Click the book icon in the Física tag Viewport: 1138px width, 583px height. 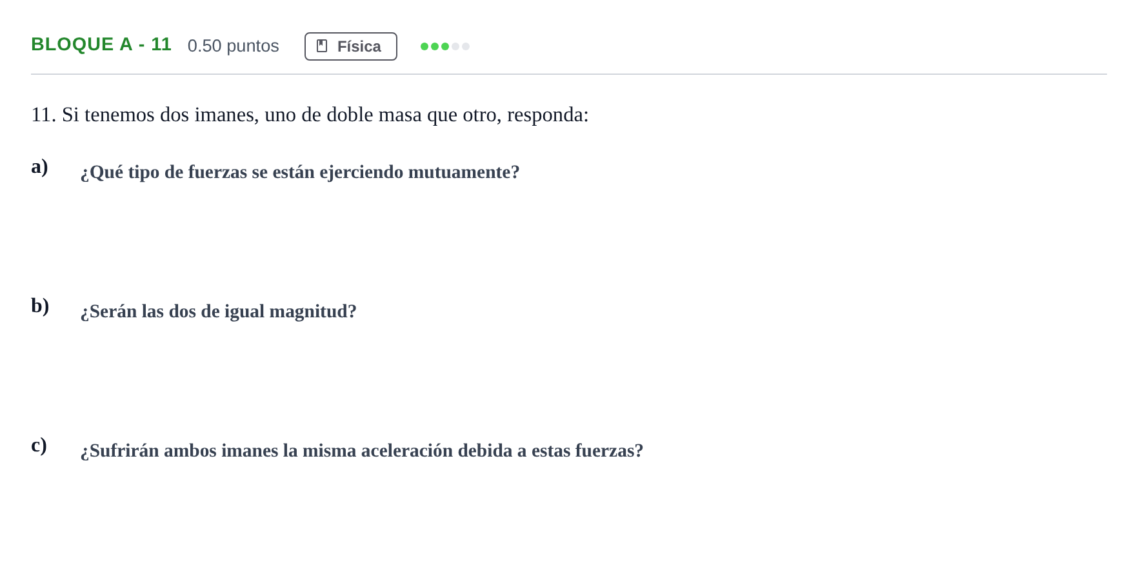click(x=322, y=46)
